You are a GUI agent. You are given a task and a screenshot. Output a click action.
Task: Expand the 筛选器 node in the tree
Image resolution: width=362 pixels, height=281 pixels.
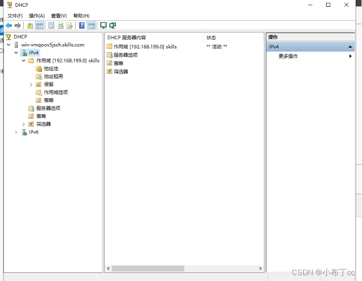[x=24, y=124]
